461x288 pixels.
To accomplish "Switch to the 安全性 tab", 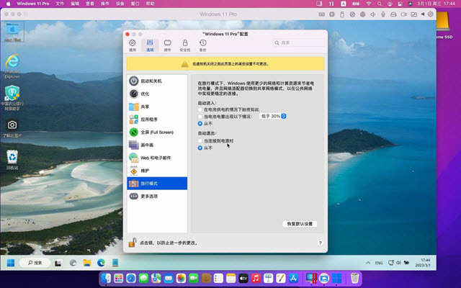I will coord(185,45).
